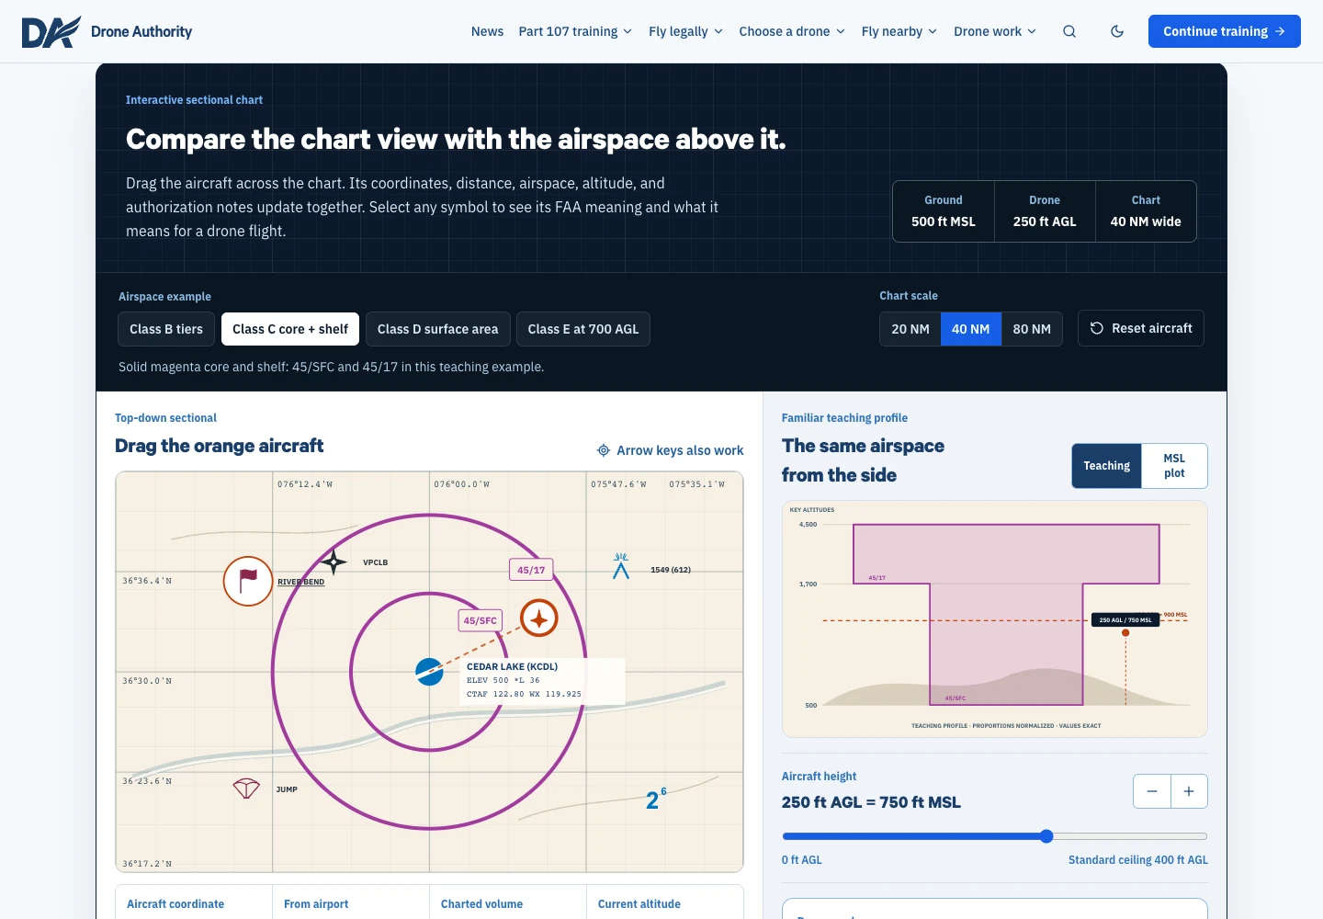The width and height of the screenshot is (1323, 919).
Task: Click the Reset aircraft button
Action: 1141,328
